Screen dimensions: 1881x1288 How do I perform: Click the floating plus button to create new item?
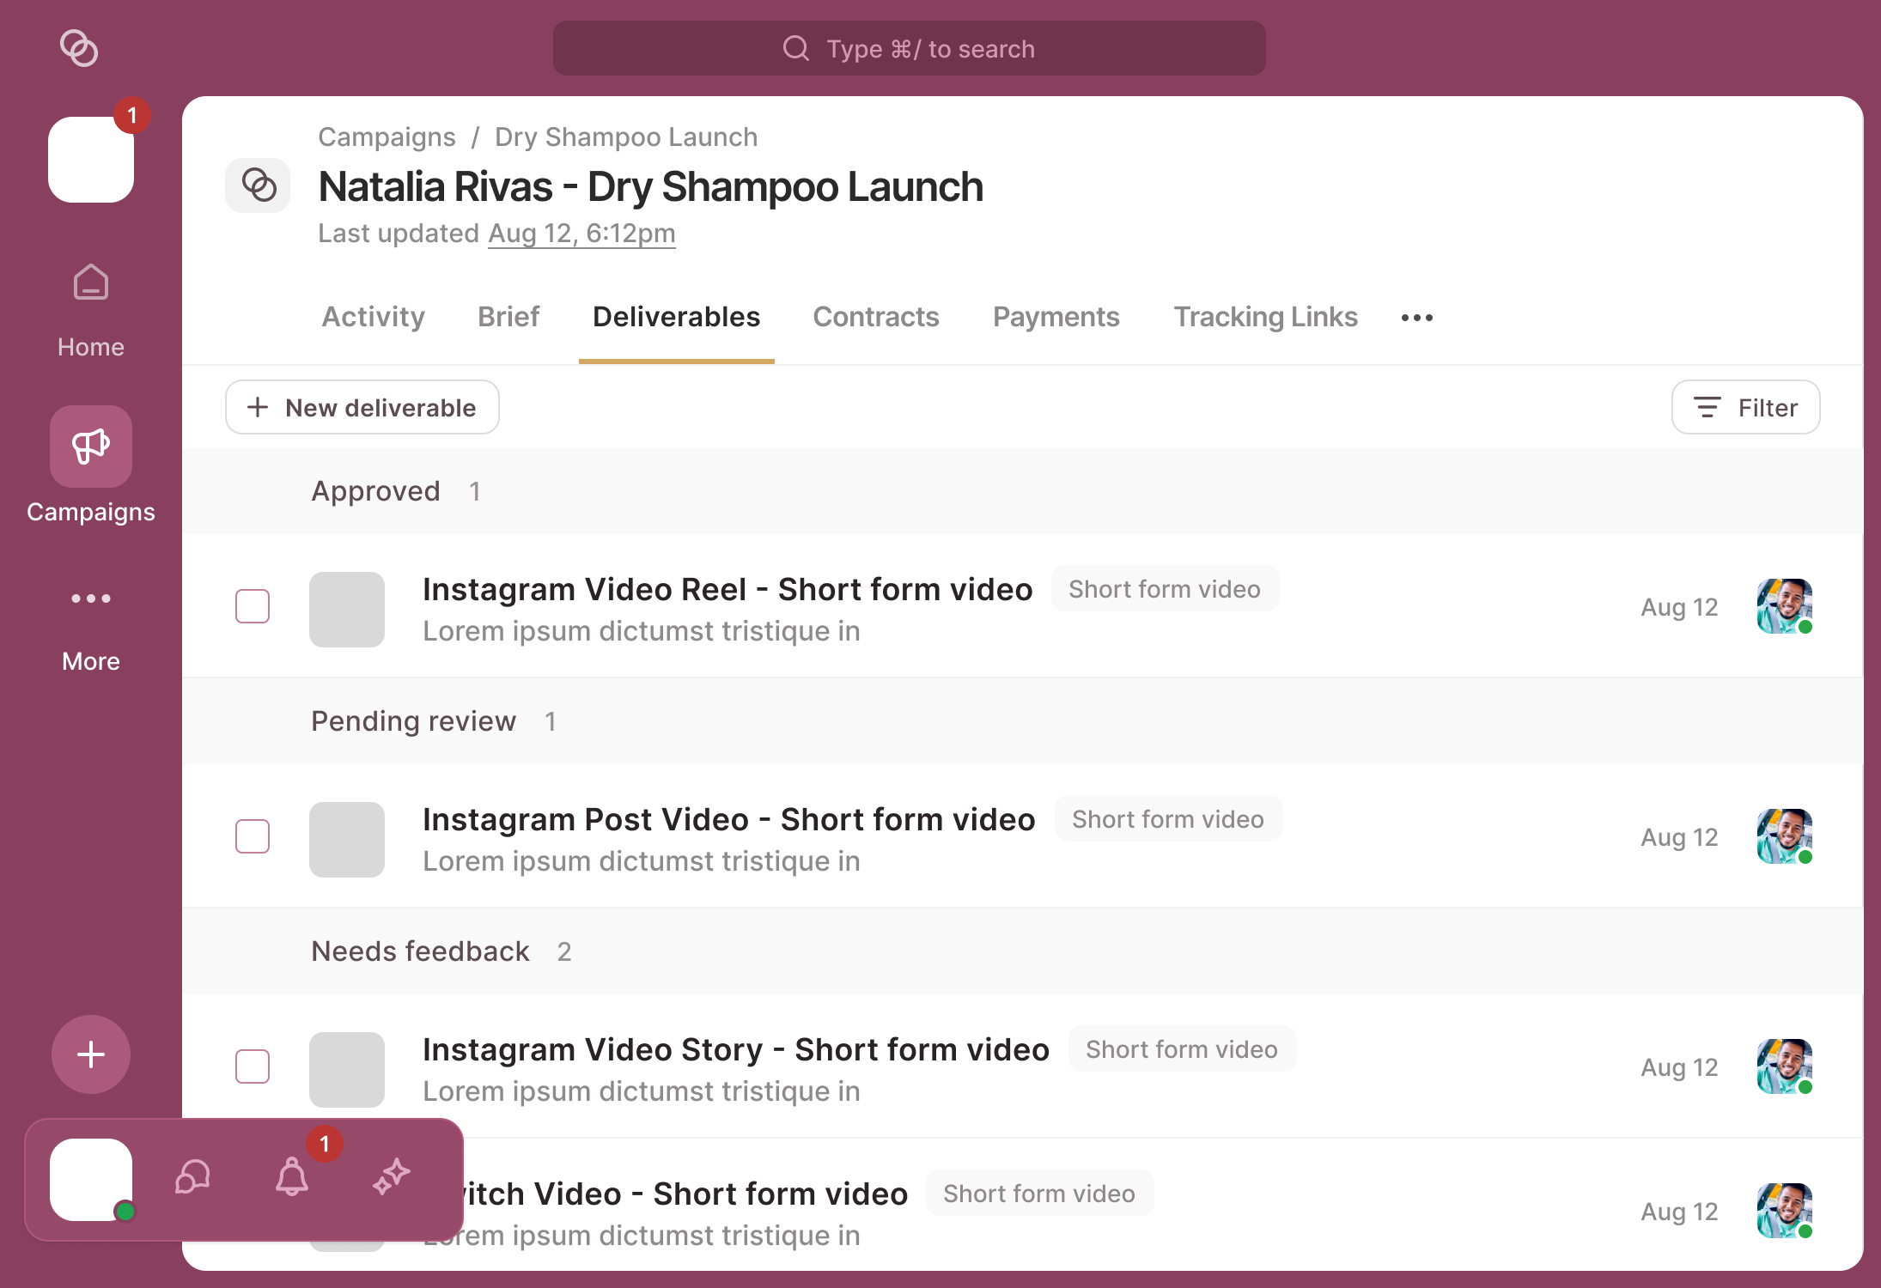click(90, 1054)
